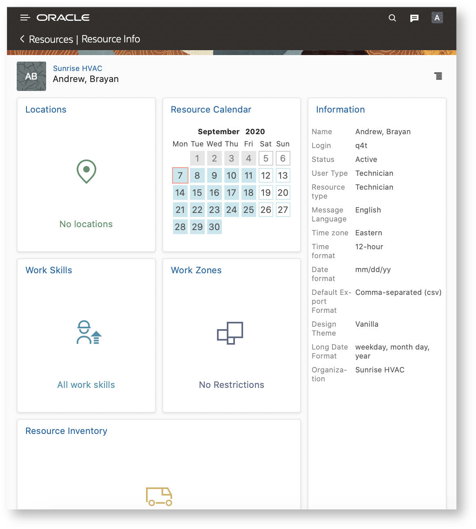The image size is (476, 529).
Task: Click the Resource Calendar panel title
Action: pos(211,109)
